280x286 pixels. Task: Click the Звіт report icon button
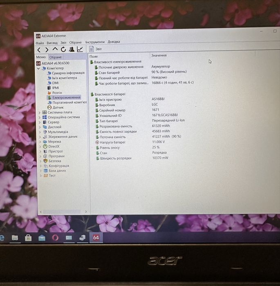click(92, 49)
